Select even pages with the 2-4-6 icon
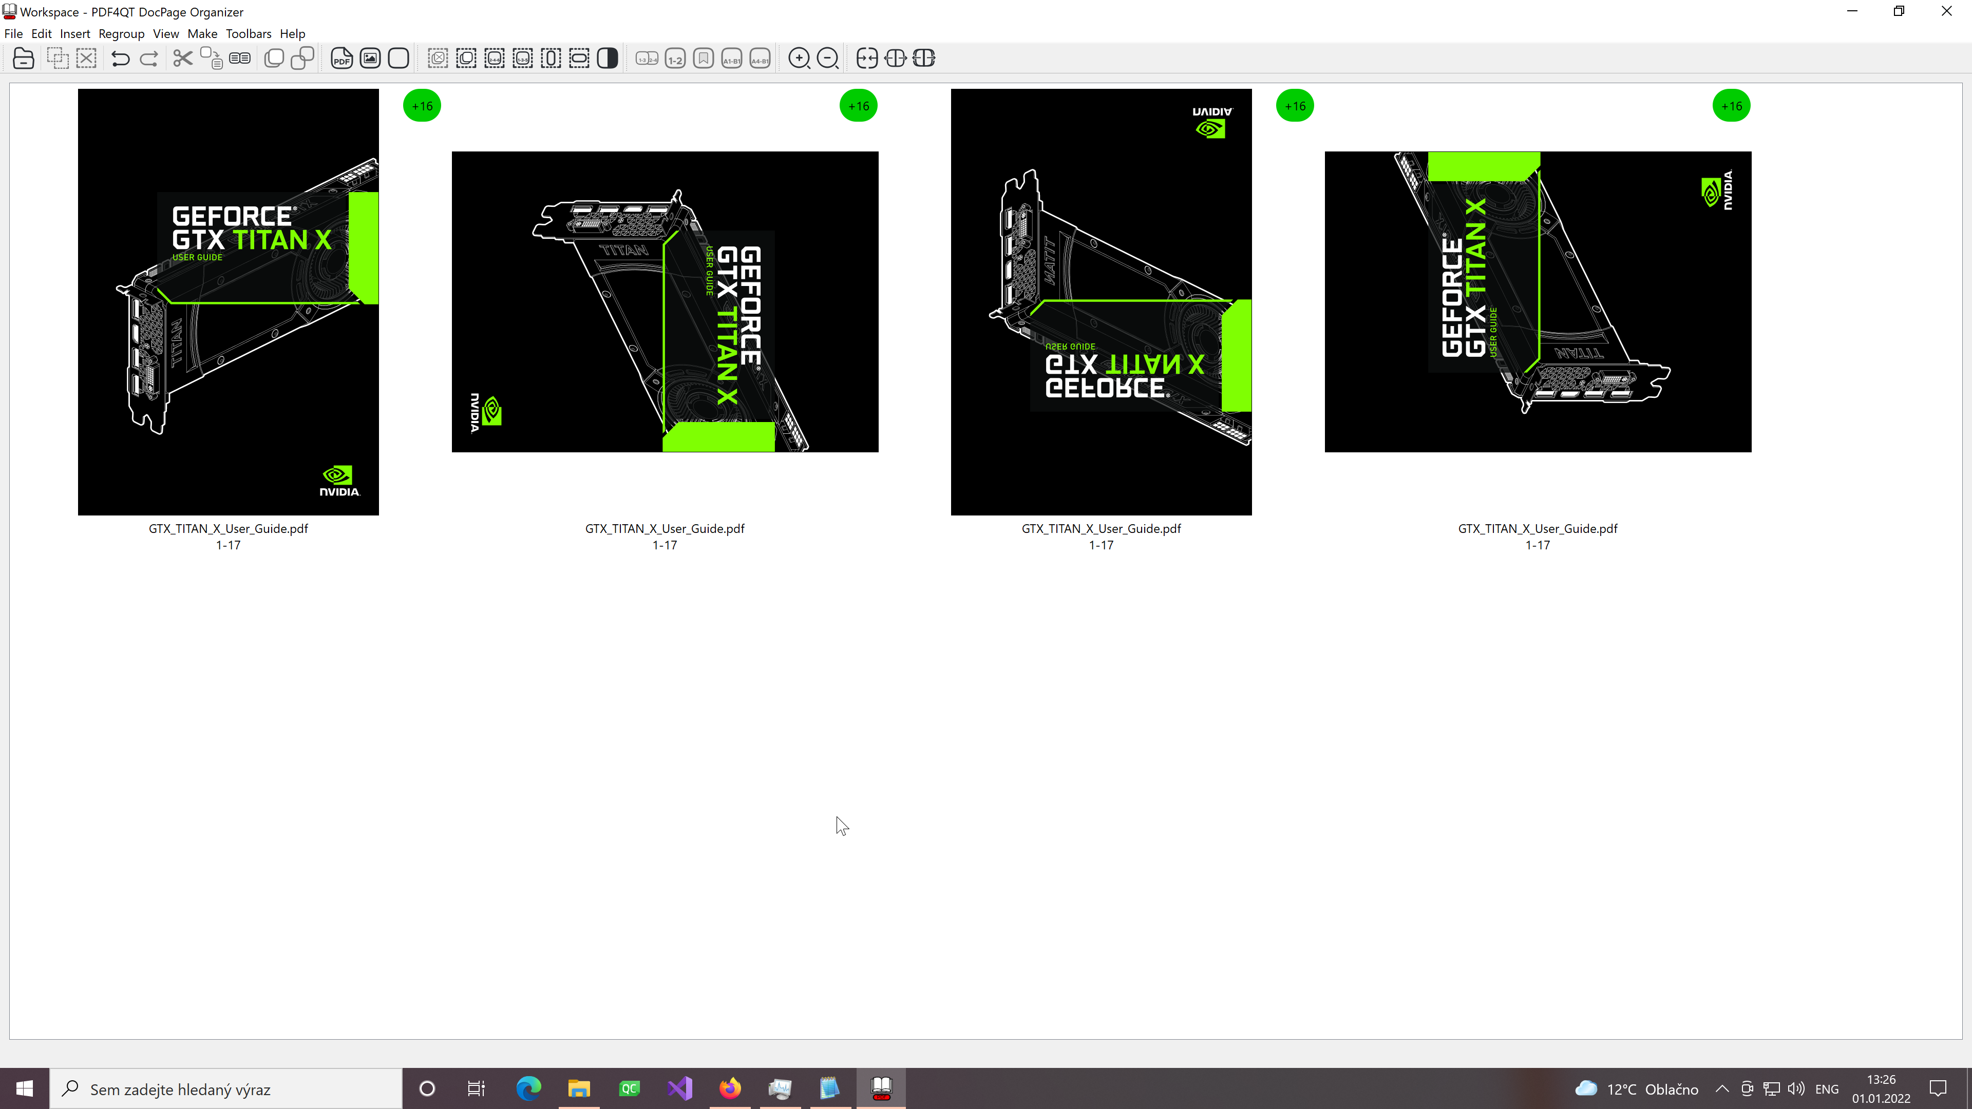The height and width of the screenshot is (1109, 1972). [x=495, y=58]
